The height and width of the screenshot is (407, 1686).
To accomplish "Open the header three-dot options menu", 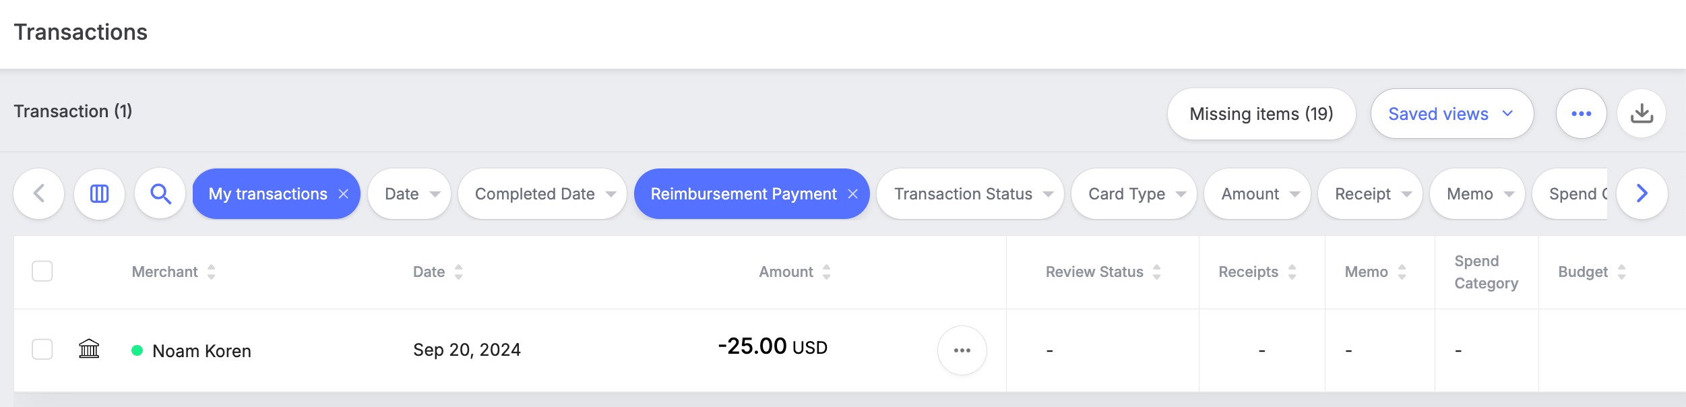I will (1581, 114).
